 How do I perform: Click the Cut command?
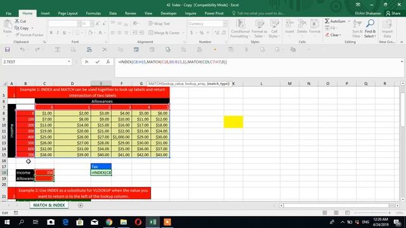coord(20,21)
